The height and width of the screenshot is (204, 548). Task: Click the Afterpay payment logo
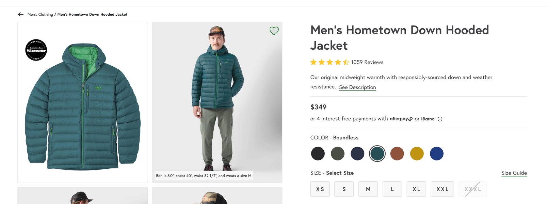[x=401, y=119]
